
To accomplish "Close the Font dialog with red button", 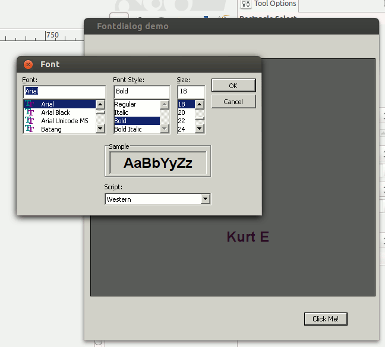I will 28,64.
